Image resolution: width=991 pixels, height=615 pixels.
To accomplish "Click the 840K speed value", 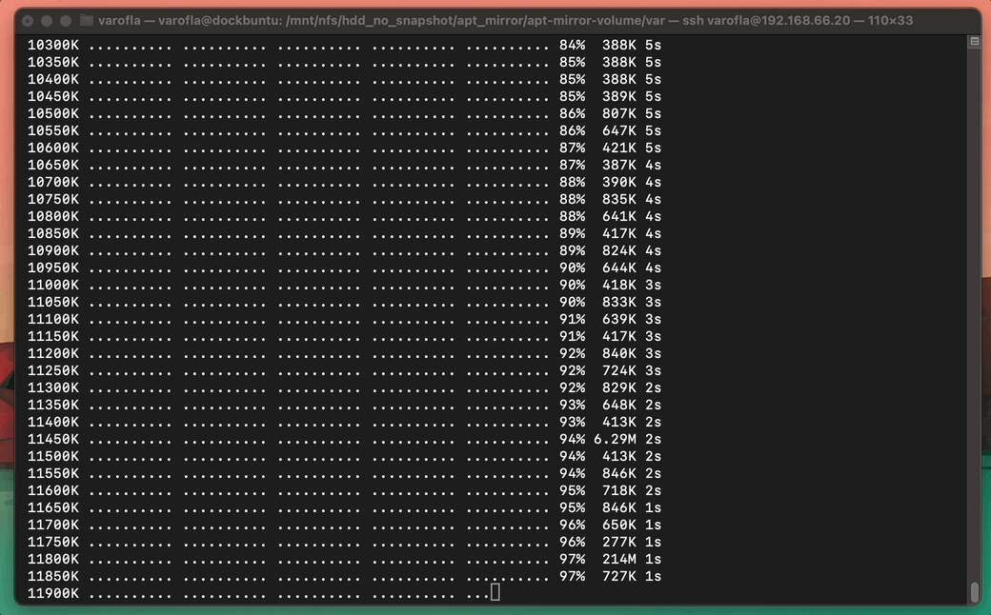I will point(618,353).
